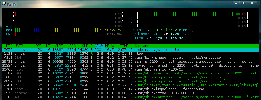Click the 2h57:42 time value
261x100 pixels.
125,49
